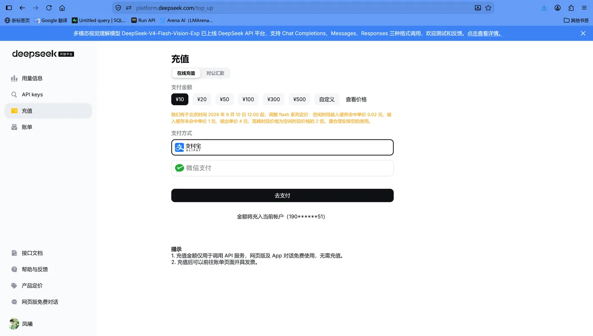Screen dimensions: 593x336
Task: Select the ¥50 amount
Action: point(224,99)
